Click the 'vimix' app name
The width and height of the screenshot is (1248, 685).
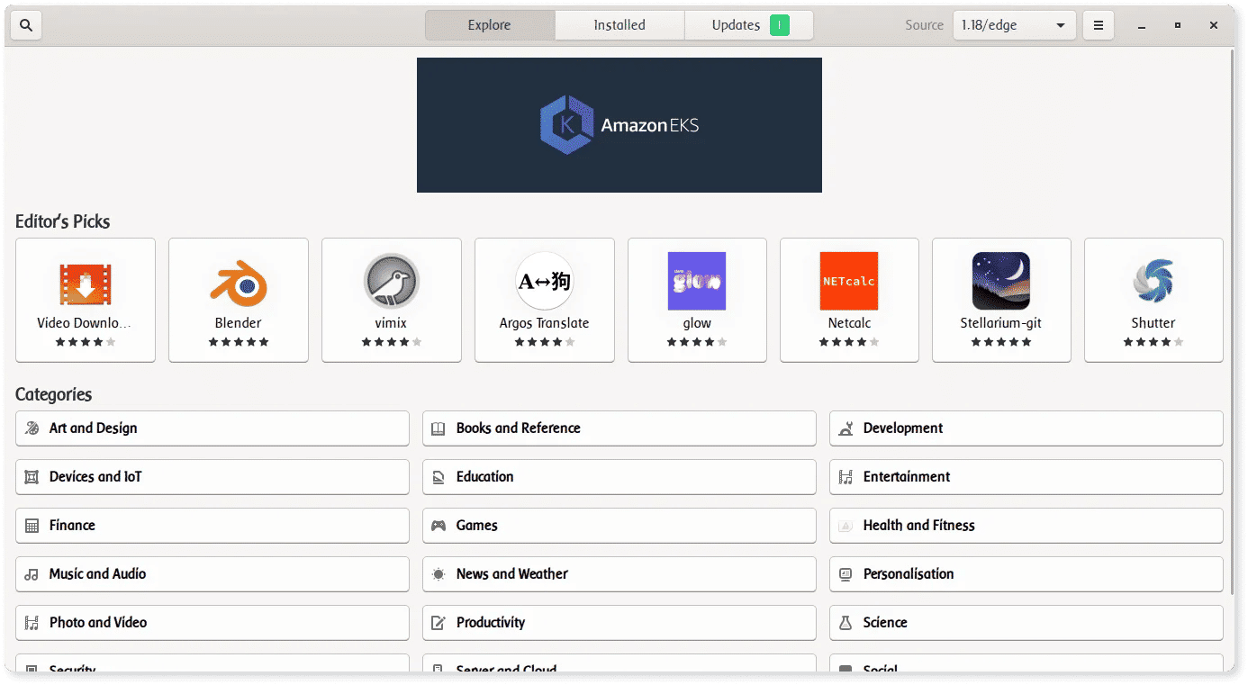point(392,323)
